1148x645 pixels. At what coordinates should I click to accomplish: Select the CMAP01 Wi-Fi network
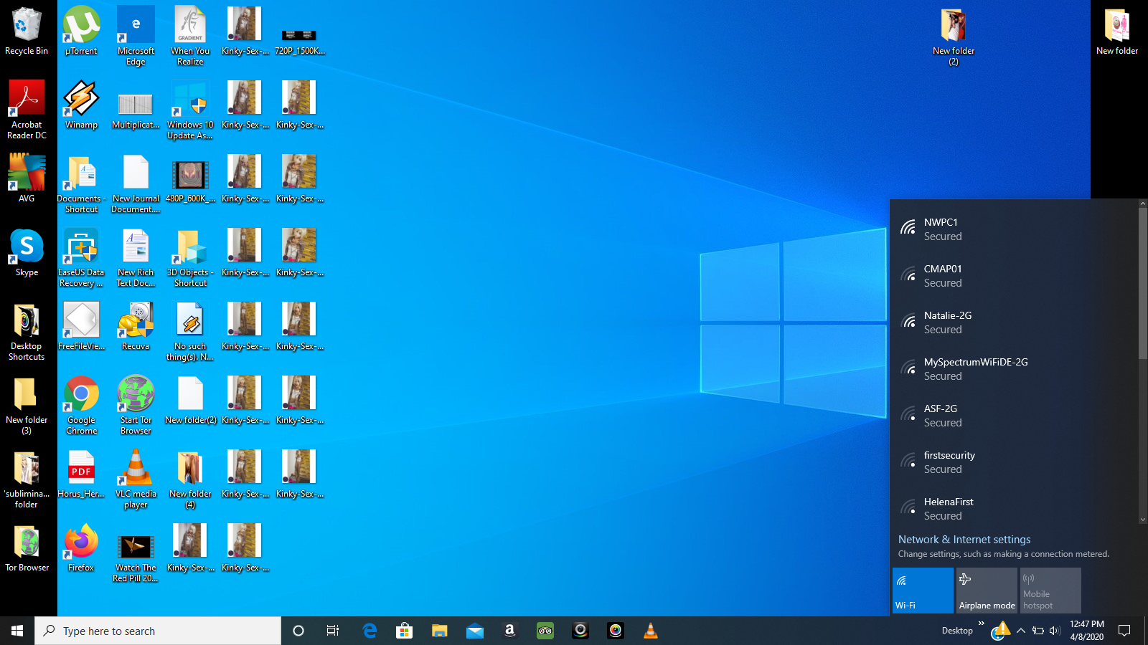(1014, 276)
